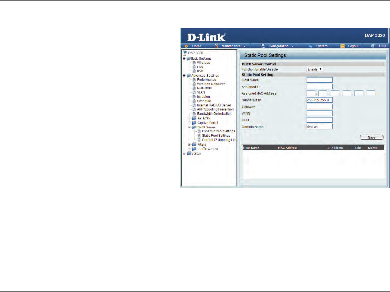Click the page icon next to LAN

194,67
